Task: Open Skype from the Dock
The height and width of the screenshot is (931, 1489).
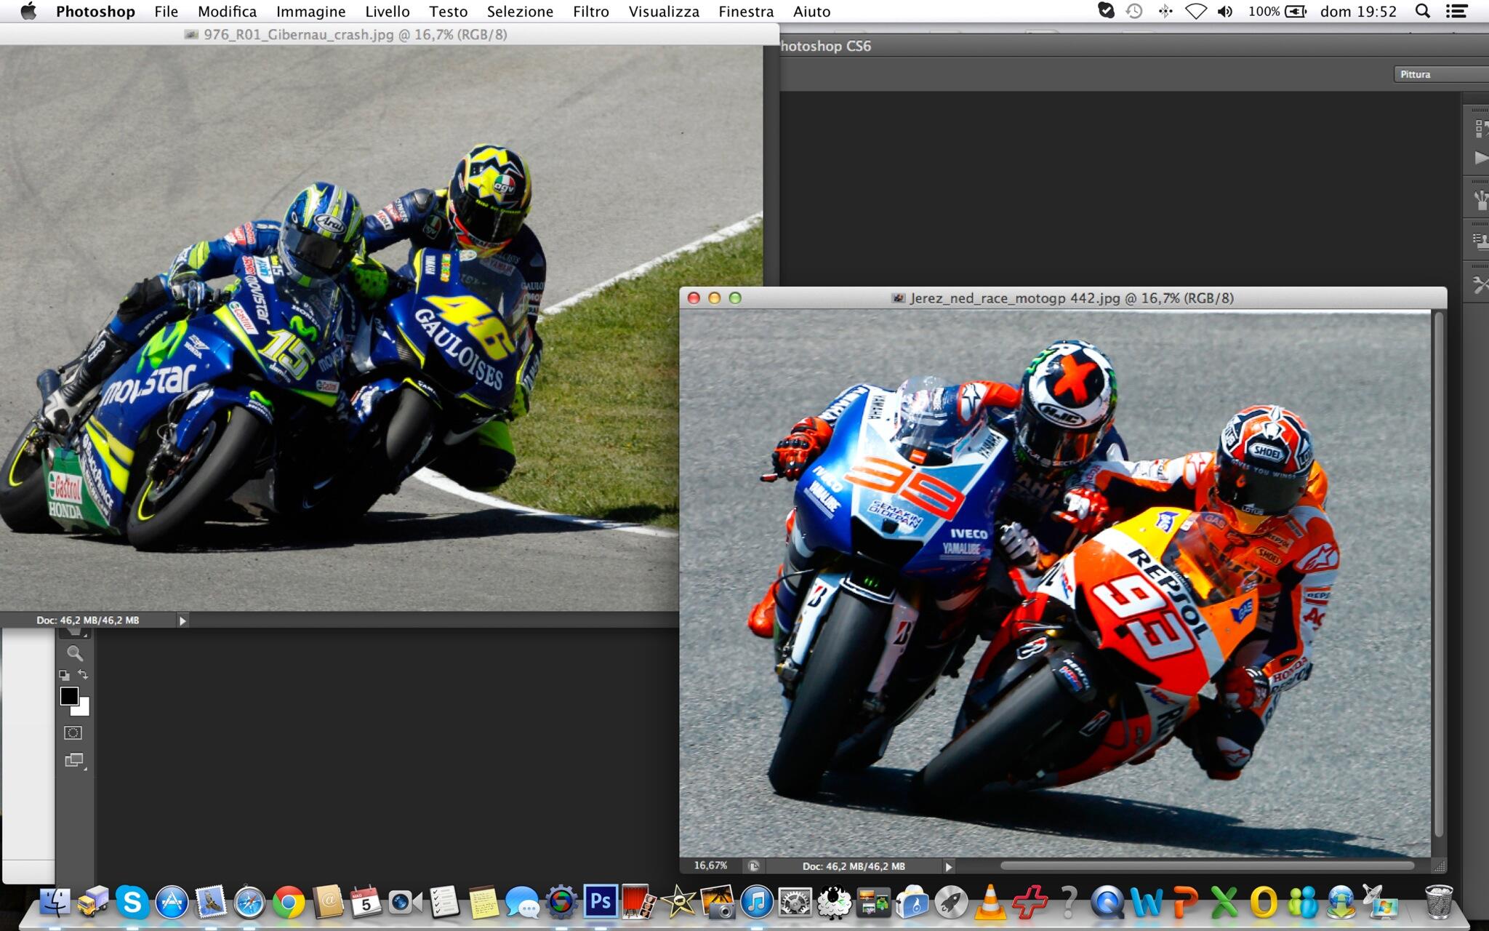Action: tap(132, 902)
